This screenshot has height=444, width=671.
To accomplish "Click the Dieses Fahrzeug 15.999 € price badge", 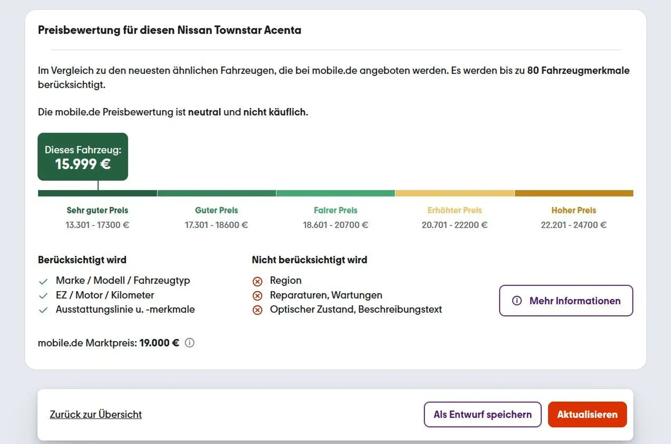I will [x=83, y=157].
